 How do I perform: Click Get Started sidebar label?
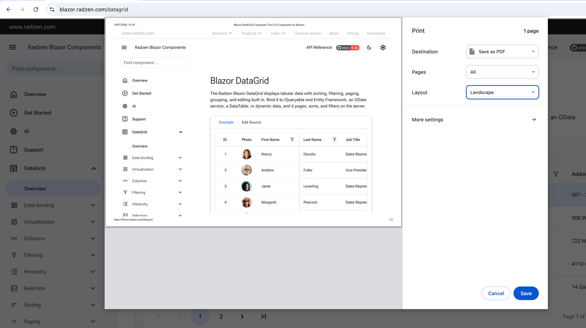[x=38, y=113]
